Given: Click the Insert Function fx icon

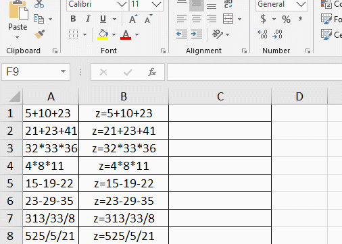Looking at the screenshot, I should pos(152,72).
